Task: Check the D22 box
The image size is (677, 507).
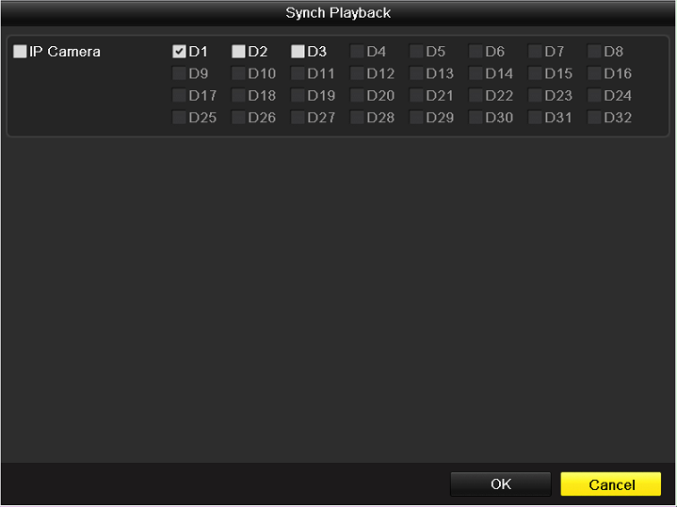Action: point(476,95)
